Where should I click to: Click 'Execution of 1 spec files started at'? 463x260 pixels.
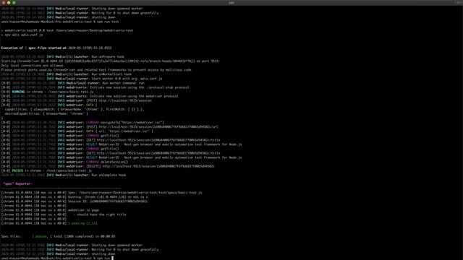[x=34, y=48]
